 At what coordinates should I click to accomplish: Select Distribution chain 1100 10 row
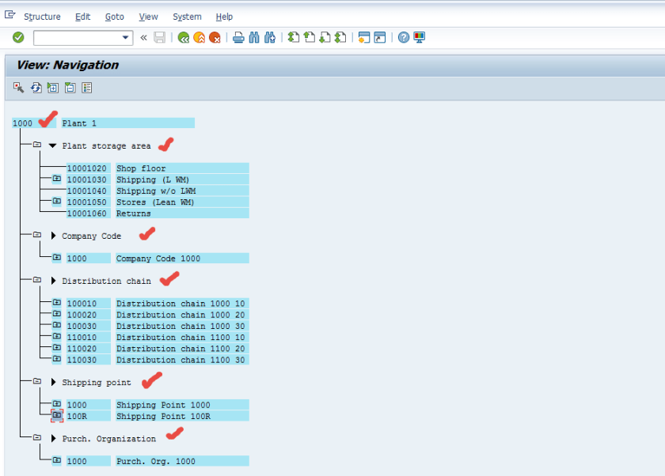[x=158, y=337]
